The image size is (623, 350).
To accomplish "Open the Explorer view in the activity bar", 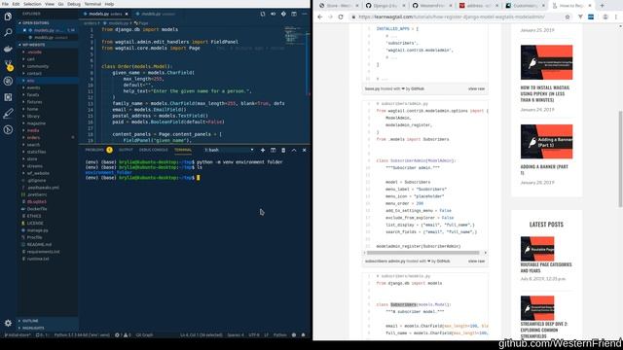I will click(8, 17).
